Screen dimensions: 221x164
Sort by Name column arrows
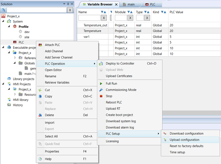tap(103, 12)
